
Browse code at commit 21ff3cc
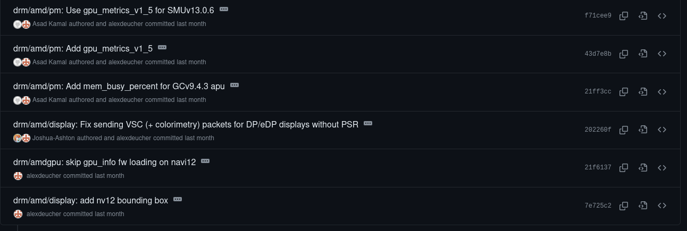click(662, 92)
